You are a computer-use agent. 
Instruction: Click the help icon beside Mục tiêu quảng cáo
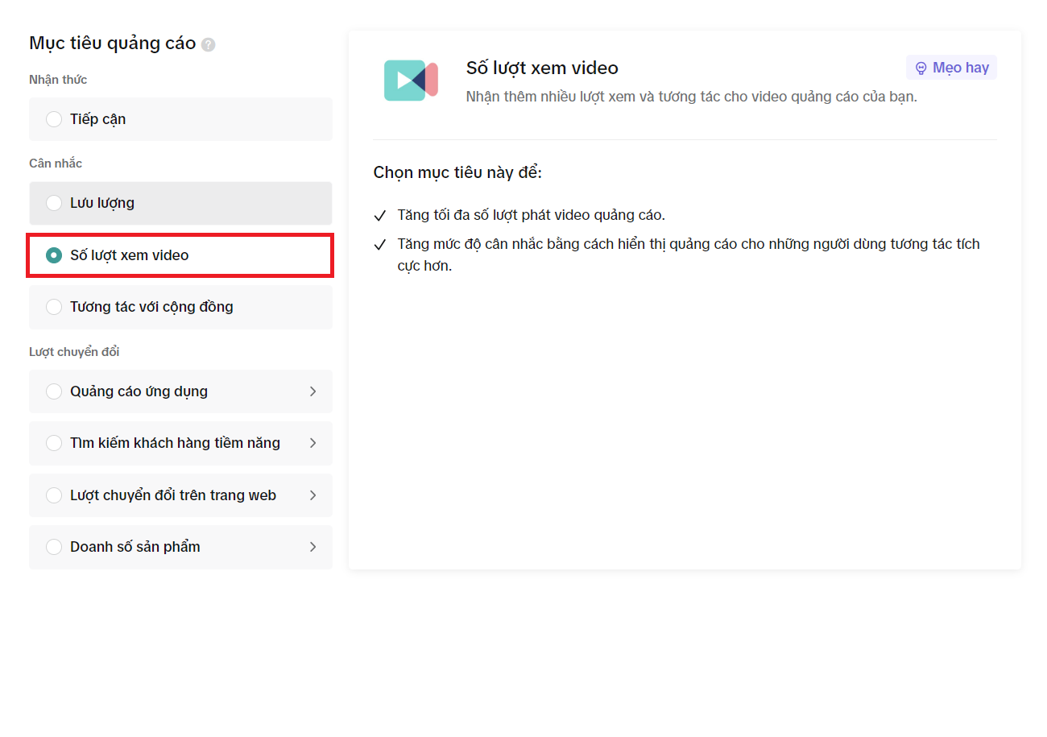[209, 44]
